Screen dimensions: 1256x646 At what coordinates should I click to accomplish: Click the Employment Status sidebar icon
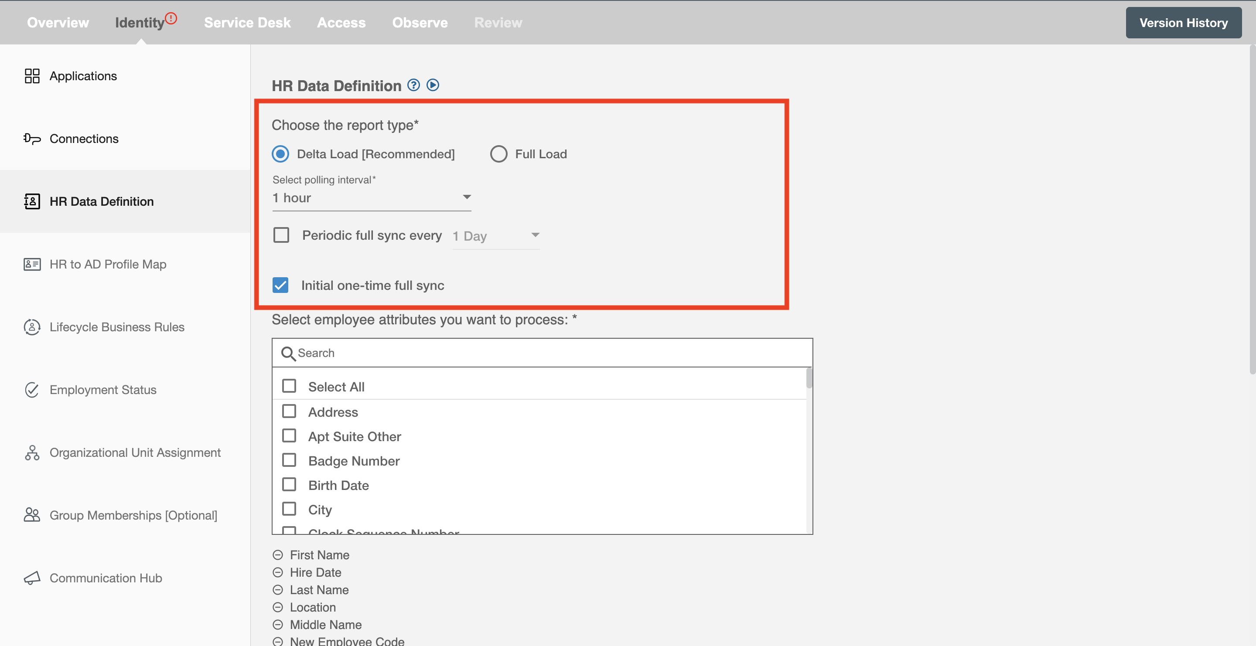[x=32, y=389]
